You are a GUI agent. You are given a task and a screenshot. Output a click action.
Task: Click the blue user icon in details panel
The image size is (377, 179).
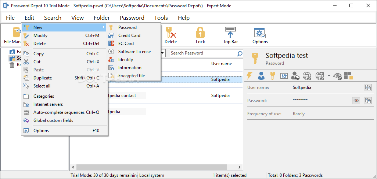pyautogui.click(x=261, y=76)
